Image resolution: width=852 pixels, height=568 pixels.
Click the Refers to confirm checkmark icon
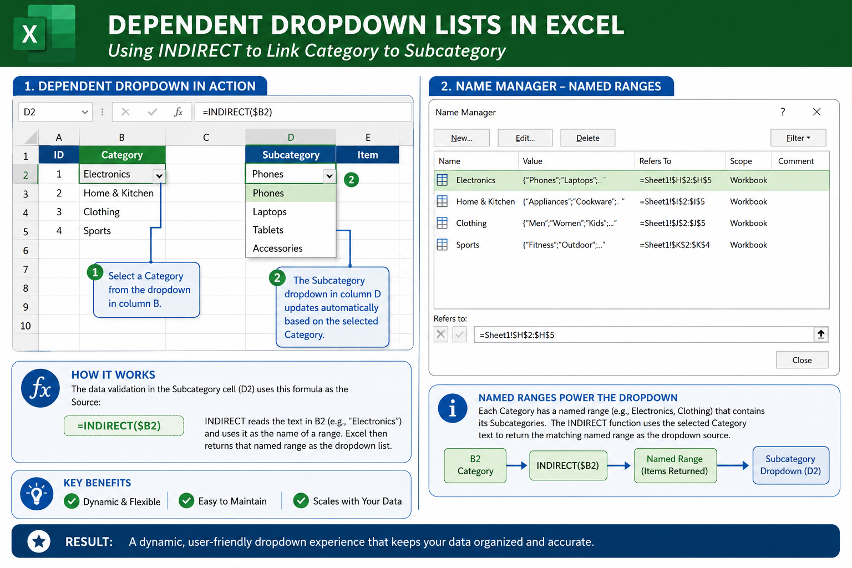460,334
